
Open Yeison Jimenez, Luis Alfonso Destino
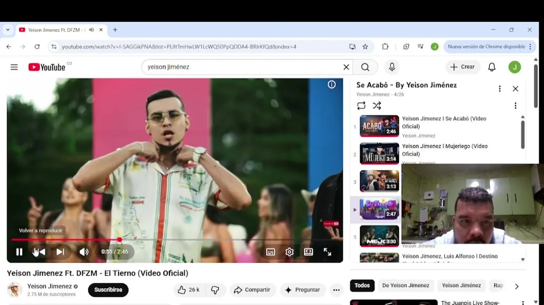pyautogui.click(x=450, y=256)
